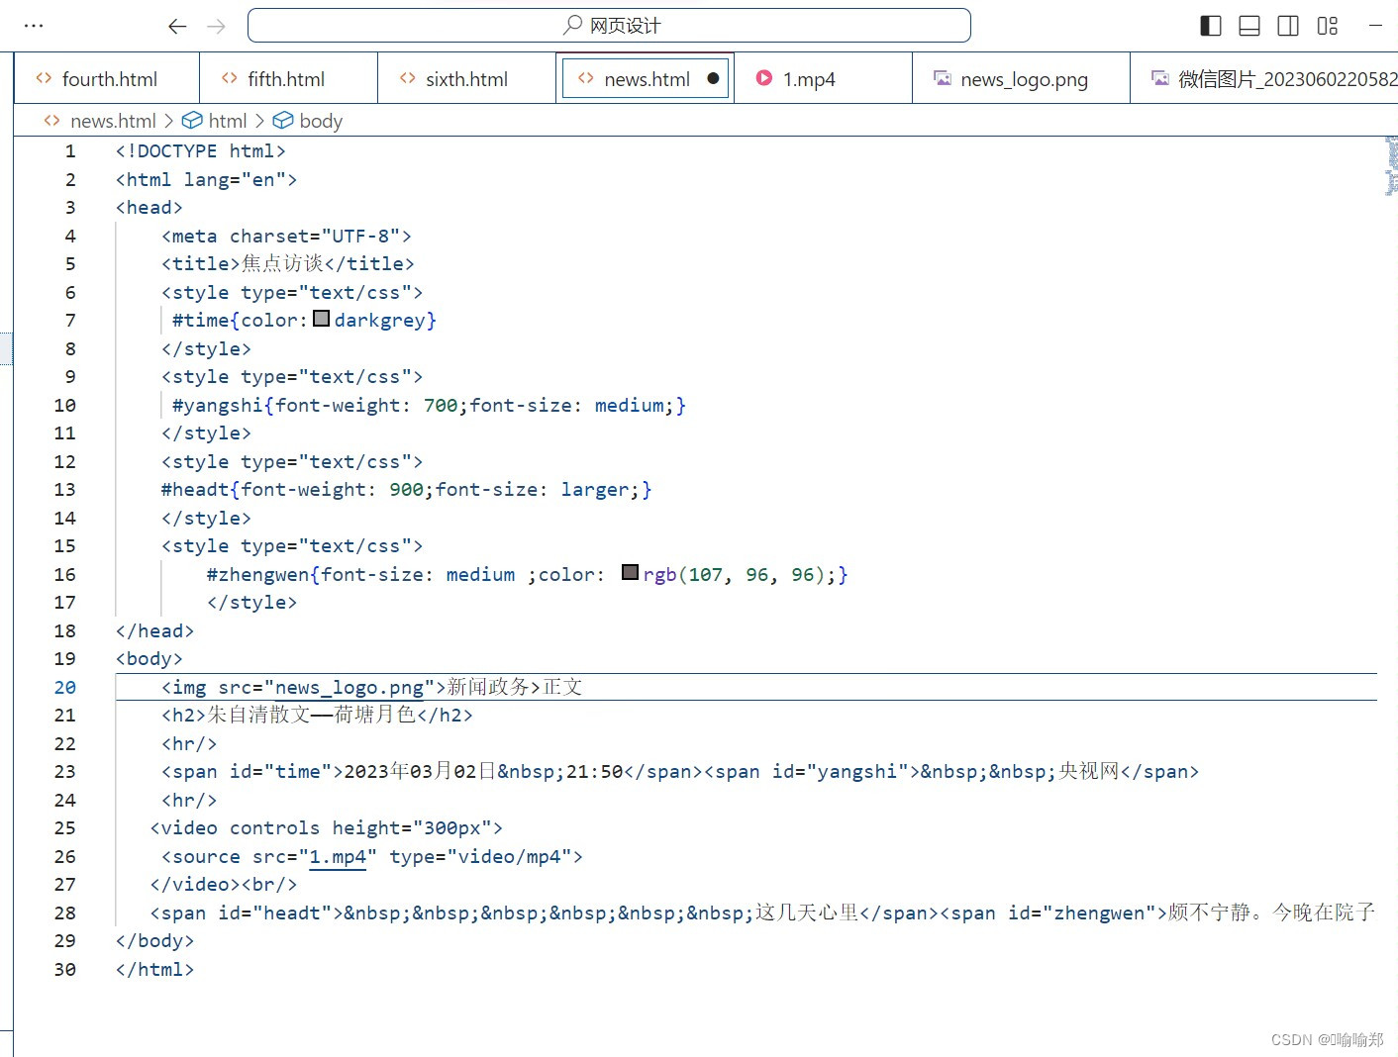Open the news_logo.png tab
This screenshot has width=1398, height=1057.
click(x=1021, y=79)
